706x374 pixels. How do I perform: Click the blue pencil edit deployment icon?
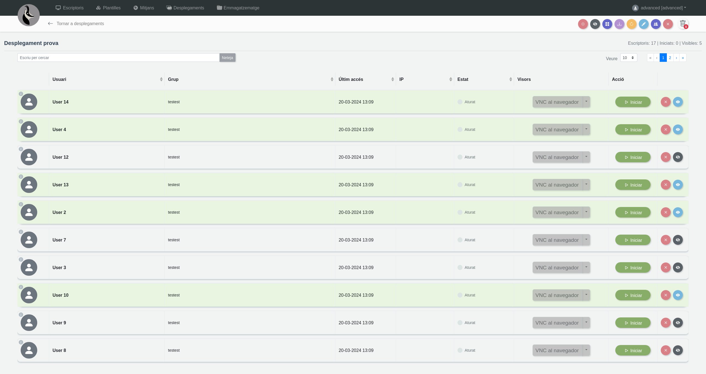click(643, 24)
